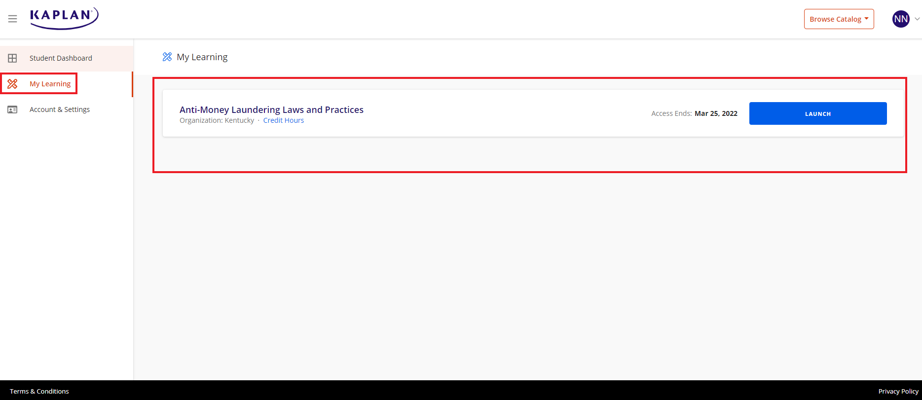
Task: Click the Kaplan logo
Action: point(64,18)
